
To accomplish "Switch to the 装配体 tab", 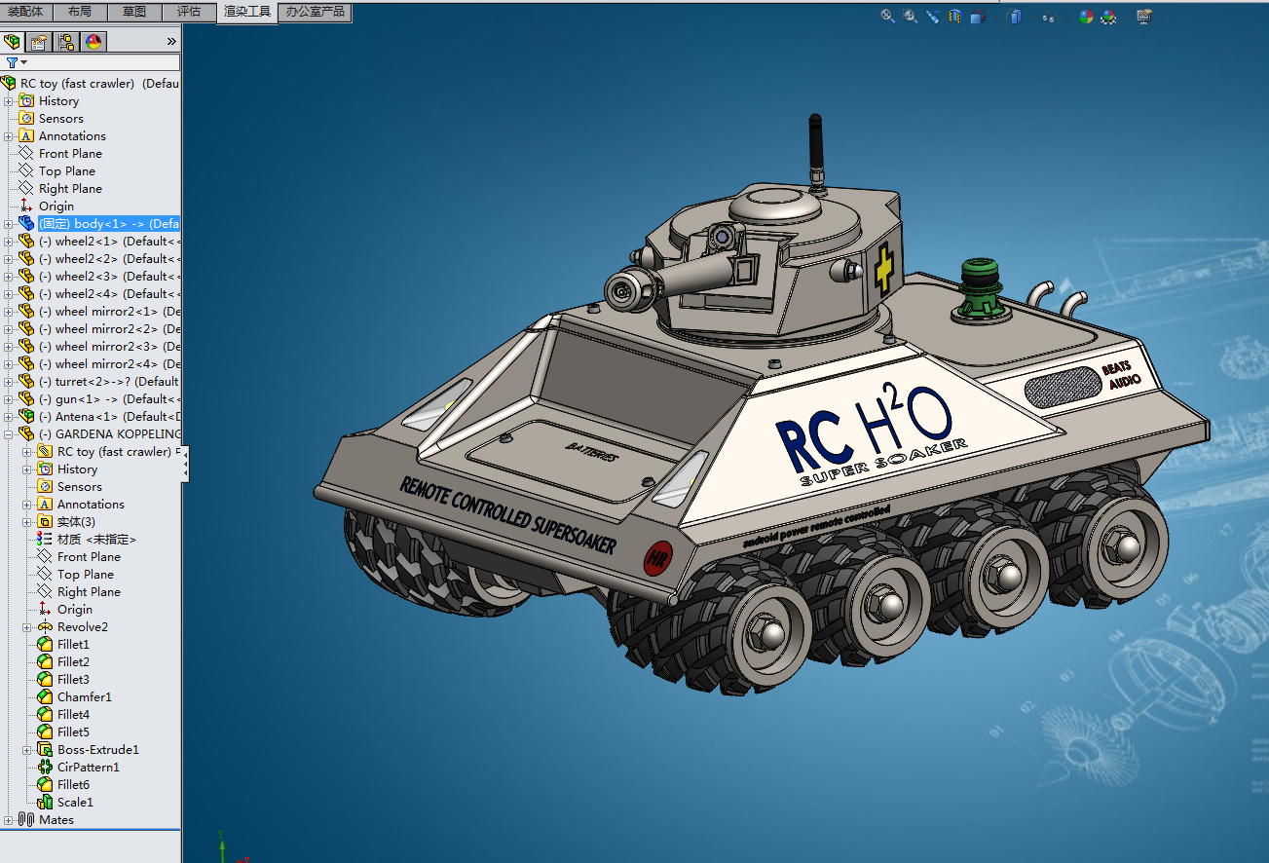I will coord(26,12).
